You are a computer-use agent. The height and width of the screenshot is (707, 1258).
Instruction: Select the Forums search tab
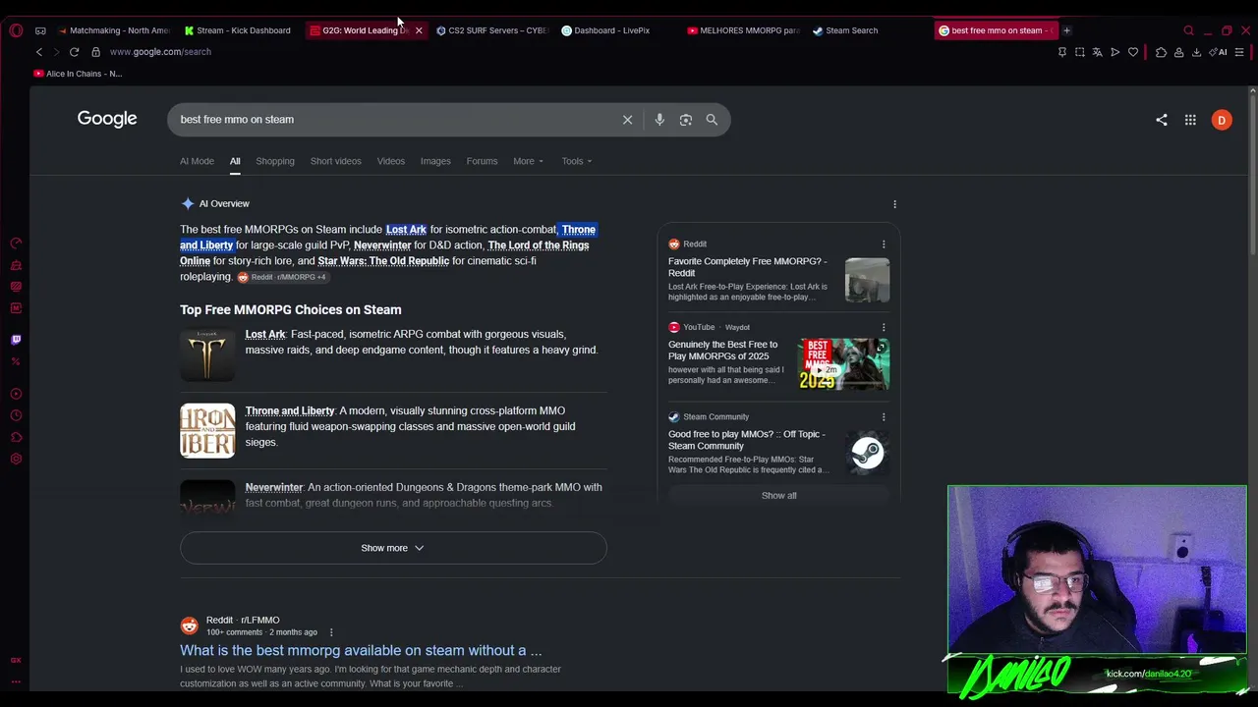[x=482, y=161]
